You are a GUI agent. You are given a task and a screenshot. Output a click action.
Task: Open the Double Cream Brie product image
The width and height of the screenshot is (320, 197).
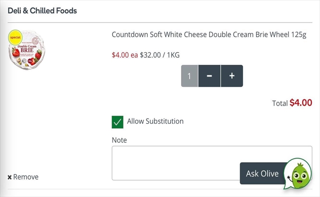point(26,50)
